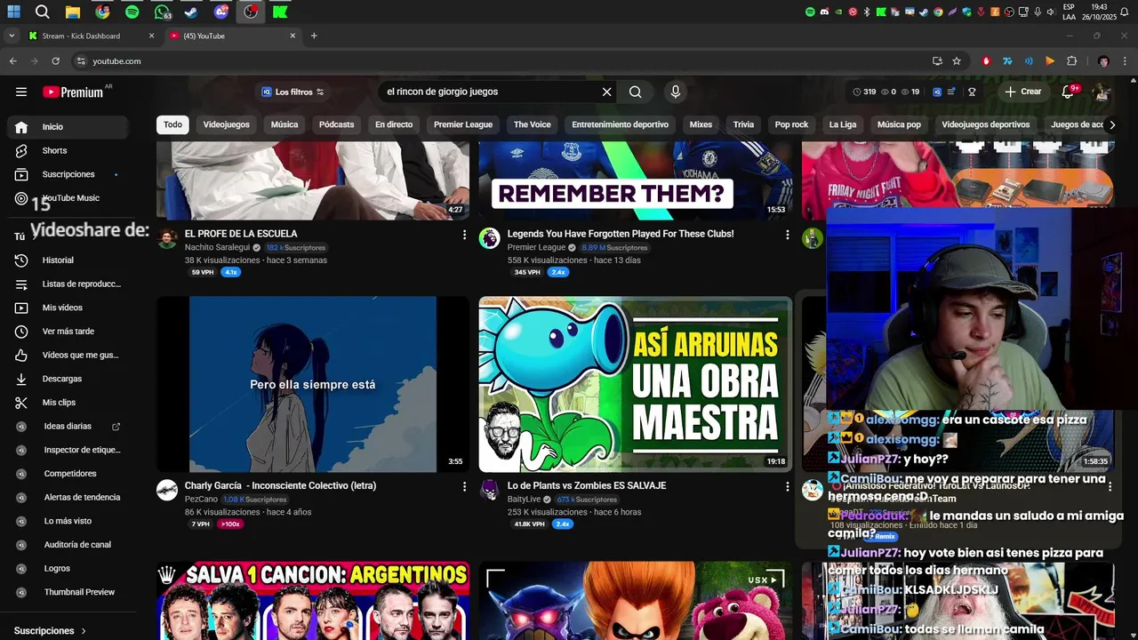Viewport: 1138px width, 640px height.
Task: Select the Premier League filter chip
Action: 463,124
